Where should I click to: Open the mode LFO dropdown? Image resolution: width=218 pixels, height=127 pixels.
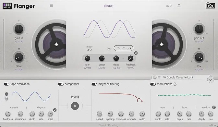90,48
